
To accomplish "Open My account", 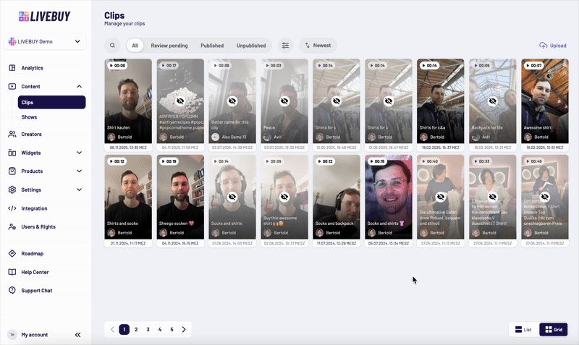I will click(x=34, y=335).
